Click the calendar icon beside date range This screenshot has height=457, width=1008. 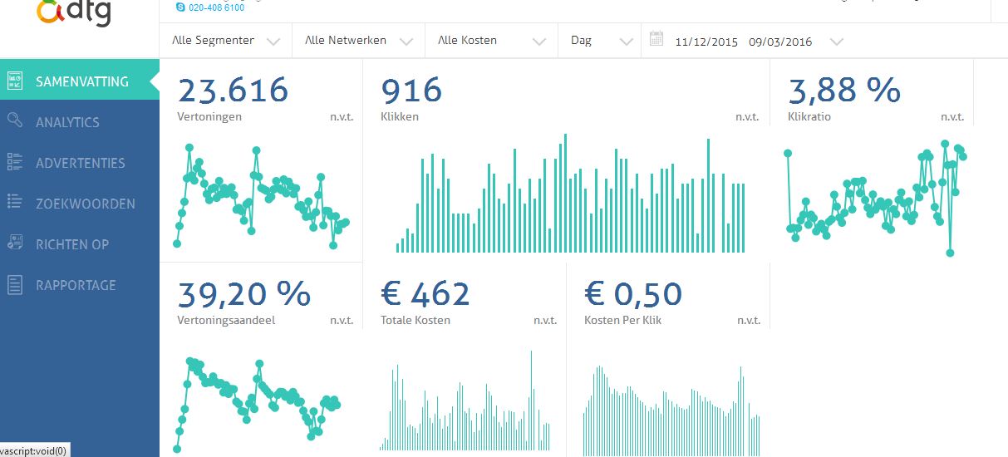656,39
